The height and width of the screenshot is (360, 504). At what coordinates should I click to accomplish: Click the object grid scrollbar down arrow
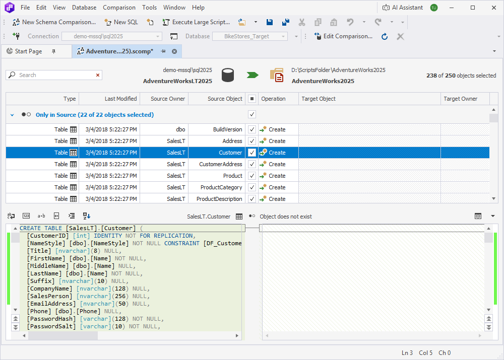494,199
